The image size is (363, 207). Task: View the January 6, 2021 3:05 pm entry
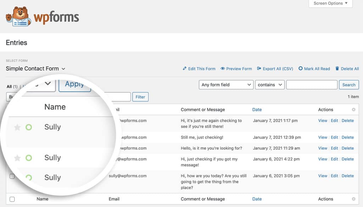coord(323,176)
